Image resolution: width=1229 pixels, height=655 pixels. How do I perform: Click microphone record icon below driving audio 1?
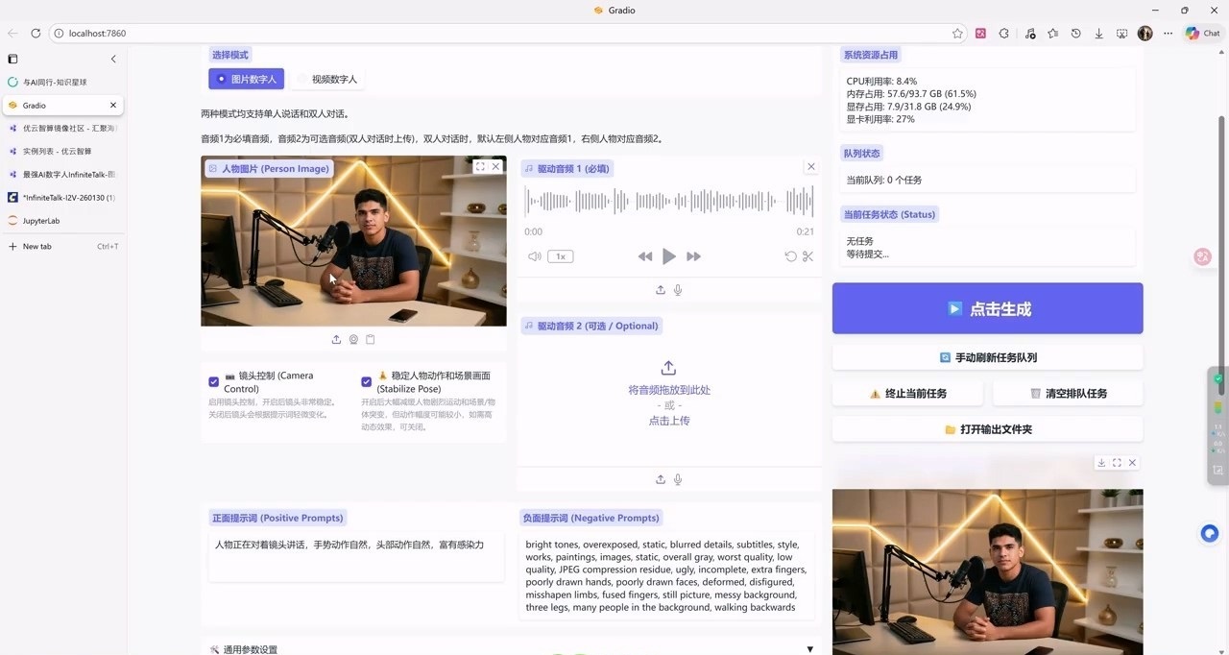(x=678, y=290)
